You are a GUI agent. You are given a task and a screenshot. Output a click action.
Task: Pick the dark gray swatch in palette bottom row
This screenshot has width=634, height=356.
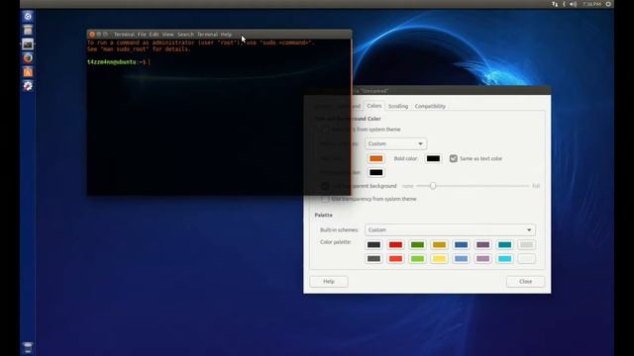click(373, 259)
